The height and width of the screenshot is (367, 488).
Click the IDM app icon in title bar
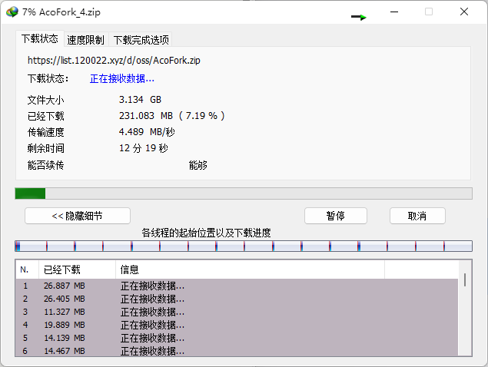coord(12,12)
